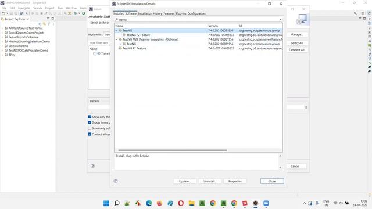Select the MethodChainingSeleniumDemo project

pos(29,41)
